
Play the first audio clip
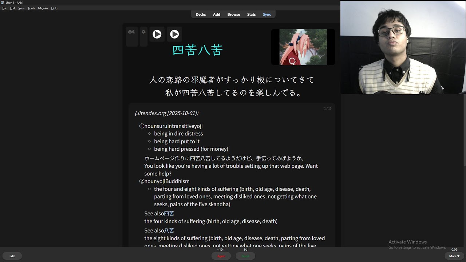pos(157,34)
